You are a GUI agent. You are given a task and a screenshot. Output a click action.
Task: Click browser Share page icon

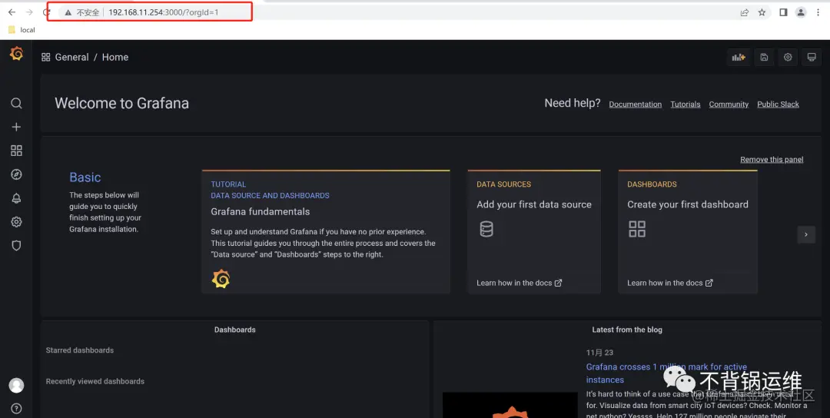coord(744,12)
